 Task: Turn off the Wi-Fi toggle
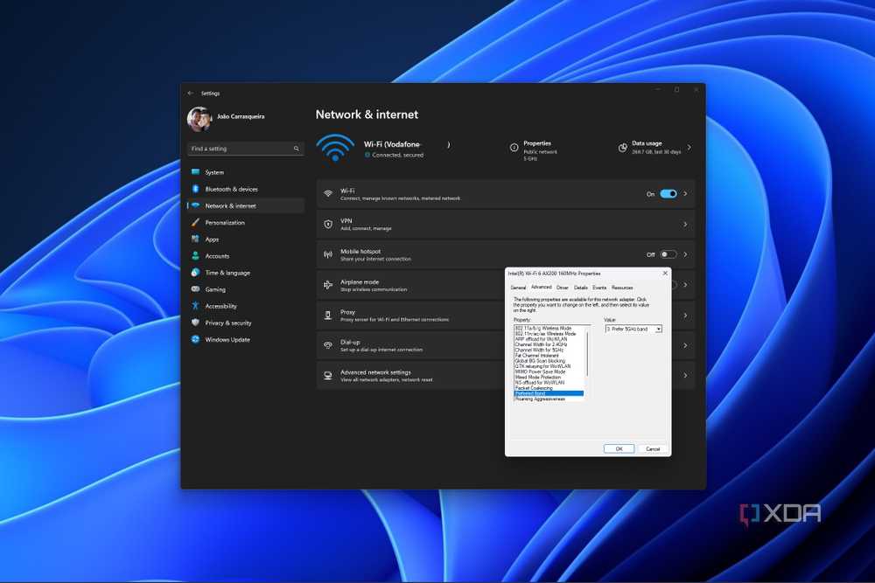point(668,194)
